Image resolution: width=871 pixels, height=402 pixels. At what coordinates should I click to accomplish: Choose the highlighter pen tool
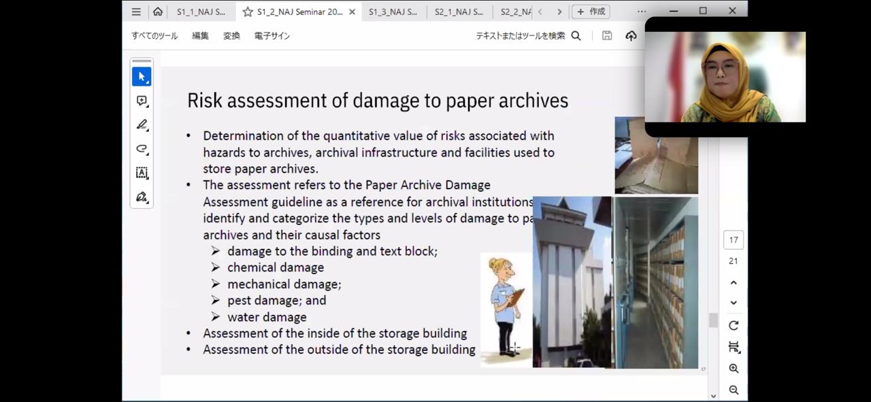coord(142,124)
